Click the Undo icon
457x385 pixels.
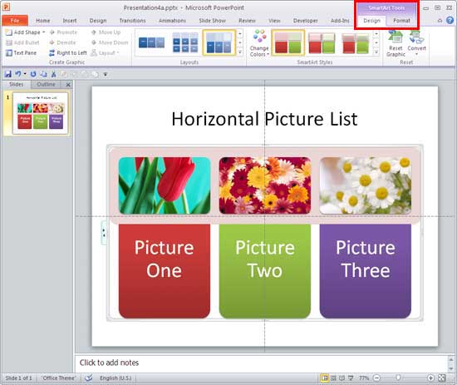coord(18,74)
